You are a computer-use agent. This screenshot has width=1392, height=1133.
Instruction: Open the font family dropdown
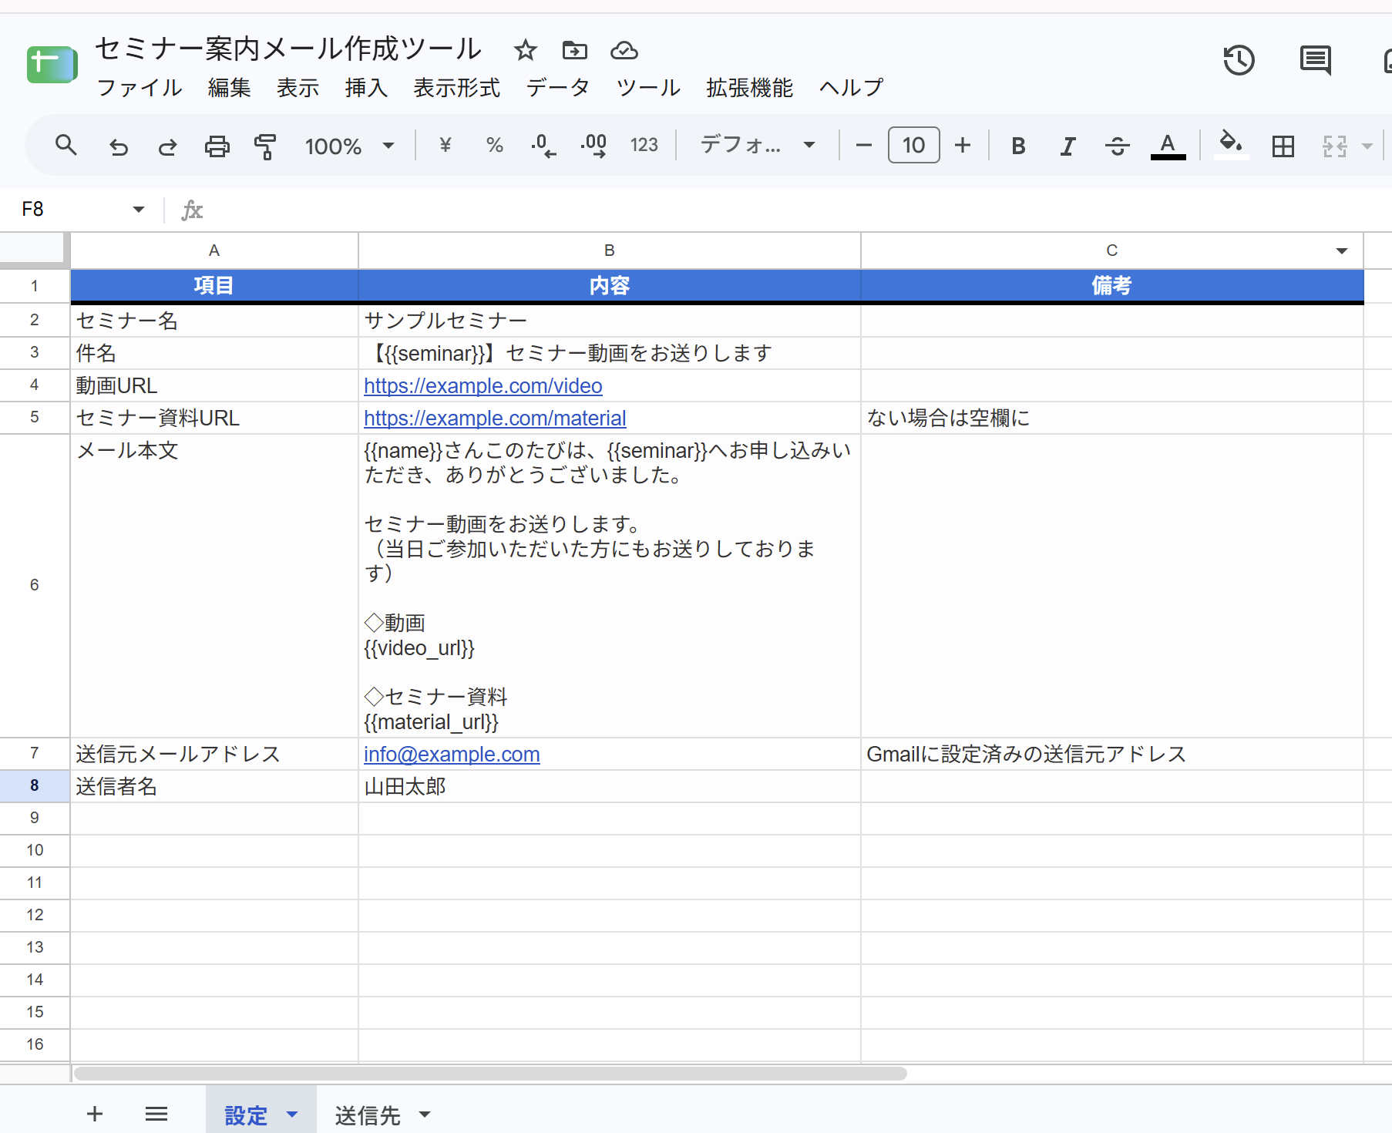tap(758, 145)
